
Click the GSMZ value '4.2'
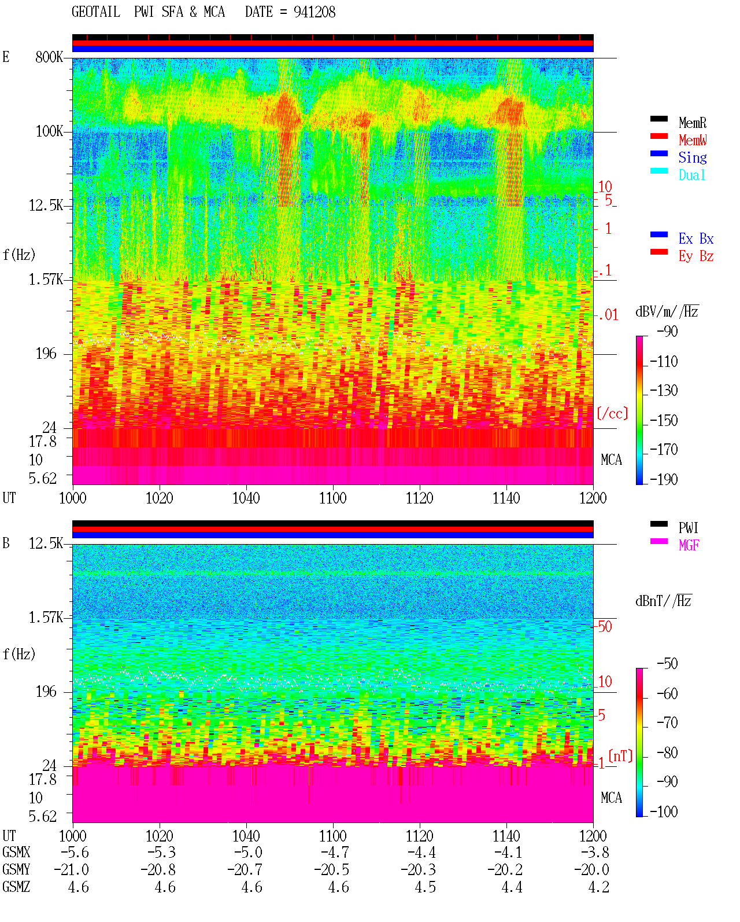pos(599,887)
